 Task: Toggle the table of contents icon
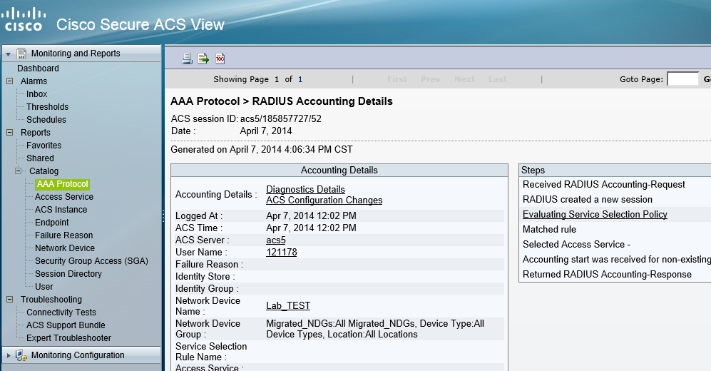[x=220, y=59]
